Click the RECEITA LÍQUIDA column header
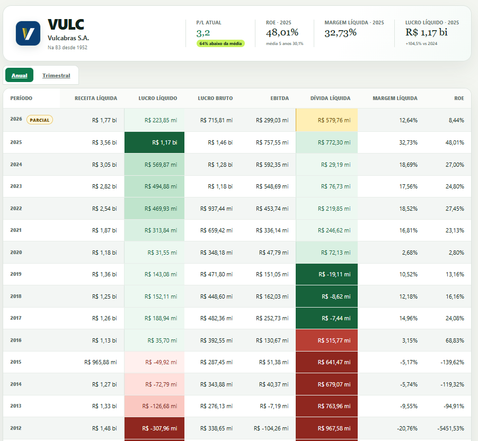 point(96,98)
